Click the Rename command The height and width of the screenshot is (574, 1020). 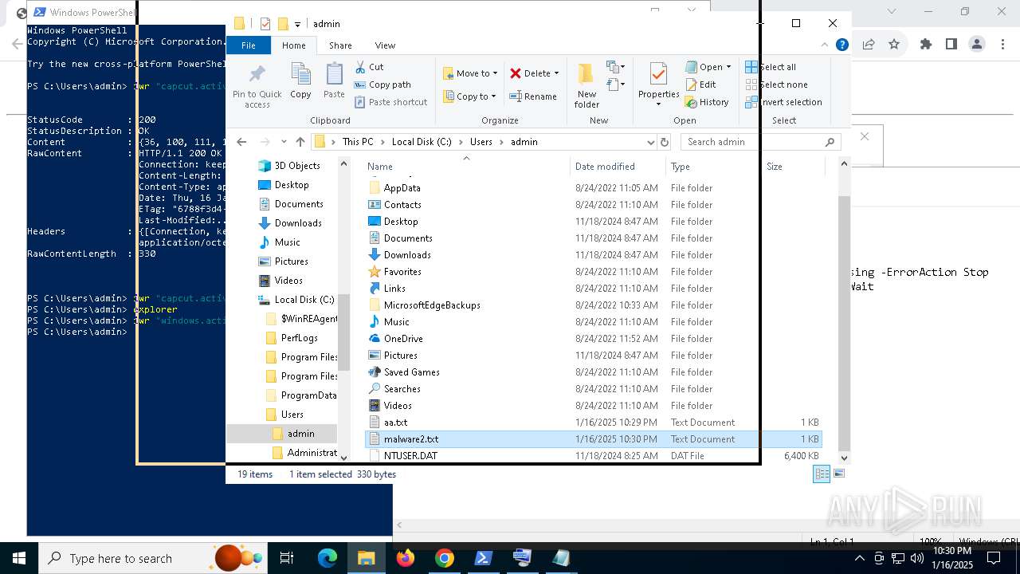click(x=533, y=96)
